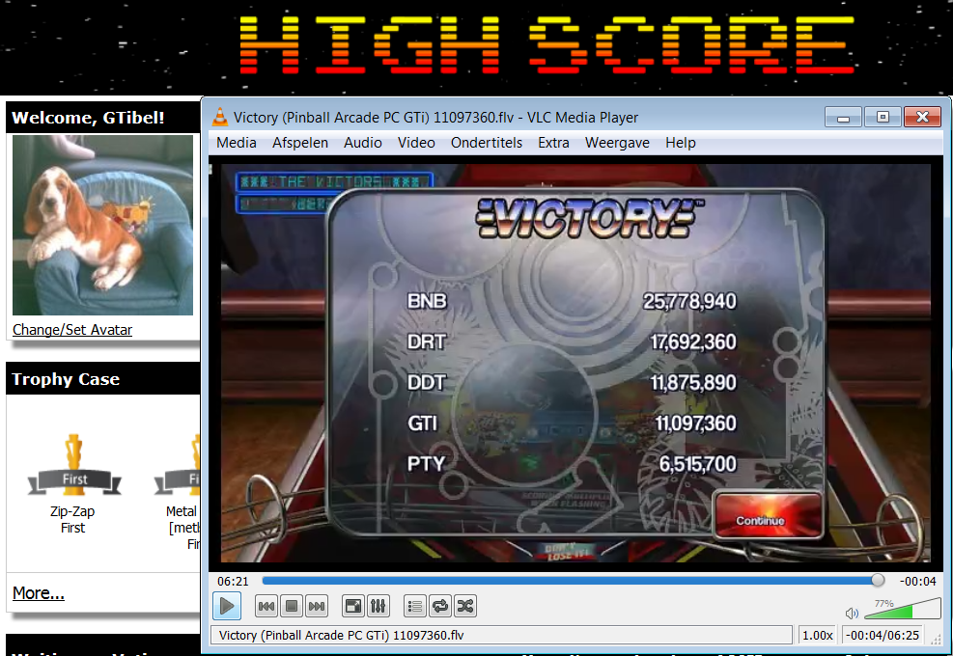This screenshot has width=953, height=656.
Task: Click the seek bar handle
Action: click(x=878, y=581)
